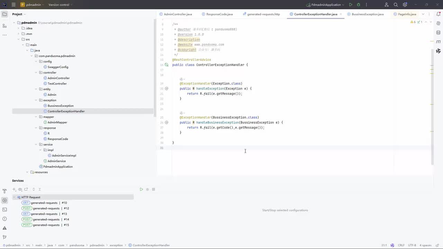
Task: Open IDE settings gear
Action: coord(405,5)
